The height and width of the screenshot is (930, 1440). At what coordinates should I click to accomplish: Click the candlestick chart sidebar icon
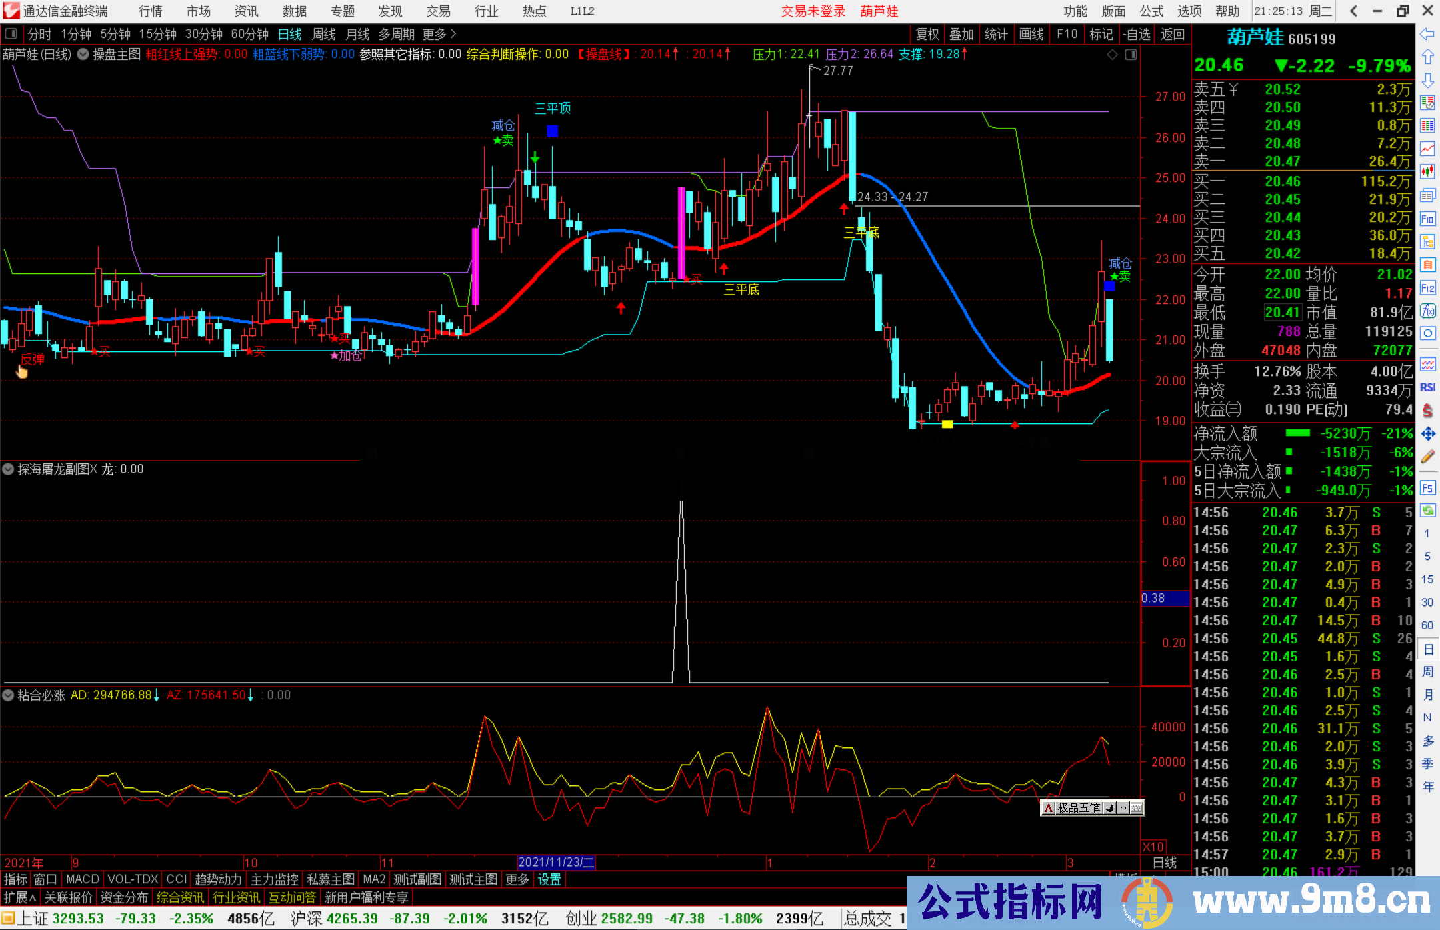pyautogui.click(x=1427, y=172)
